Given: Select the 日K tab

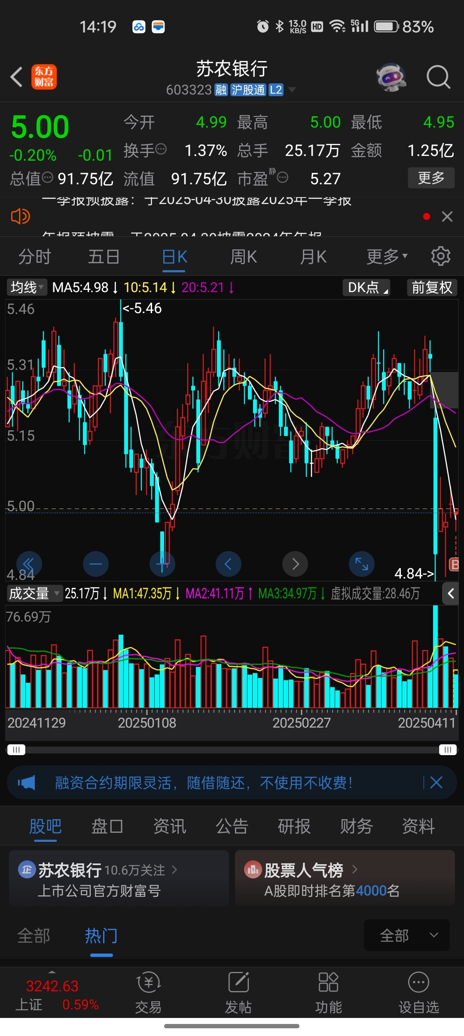Looking at the screenshot, I should (174, 256).
